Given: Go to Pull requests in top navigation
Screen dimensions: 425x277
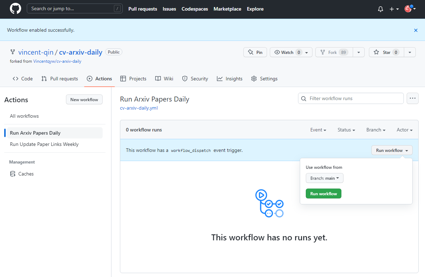Looking at the screenshot, I should point(143,9).
